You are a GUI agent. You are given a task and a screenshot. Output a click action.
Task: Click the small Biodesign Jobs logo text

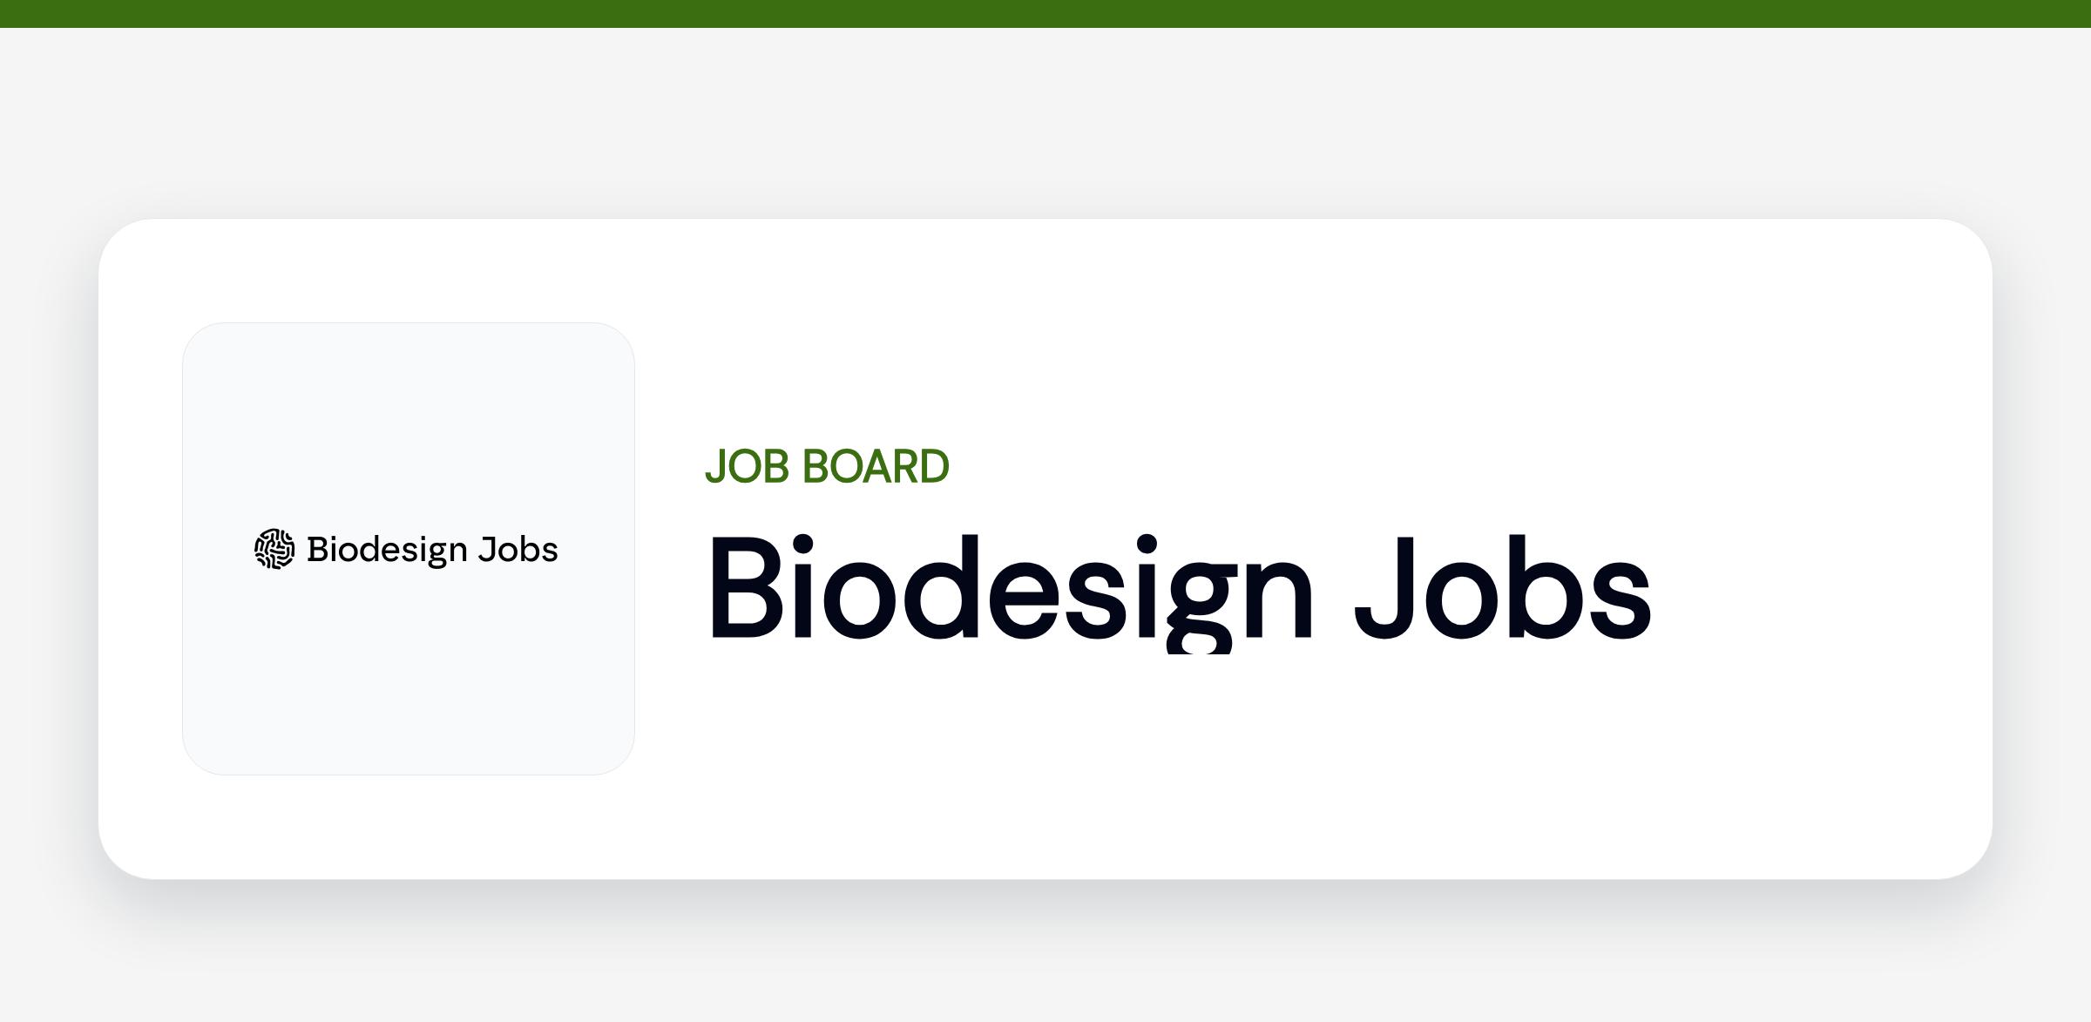pos(432,550)
